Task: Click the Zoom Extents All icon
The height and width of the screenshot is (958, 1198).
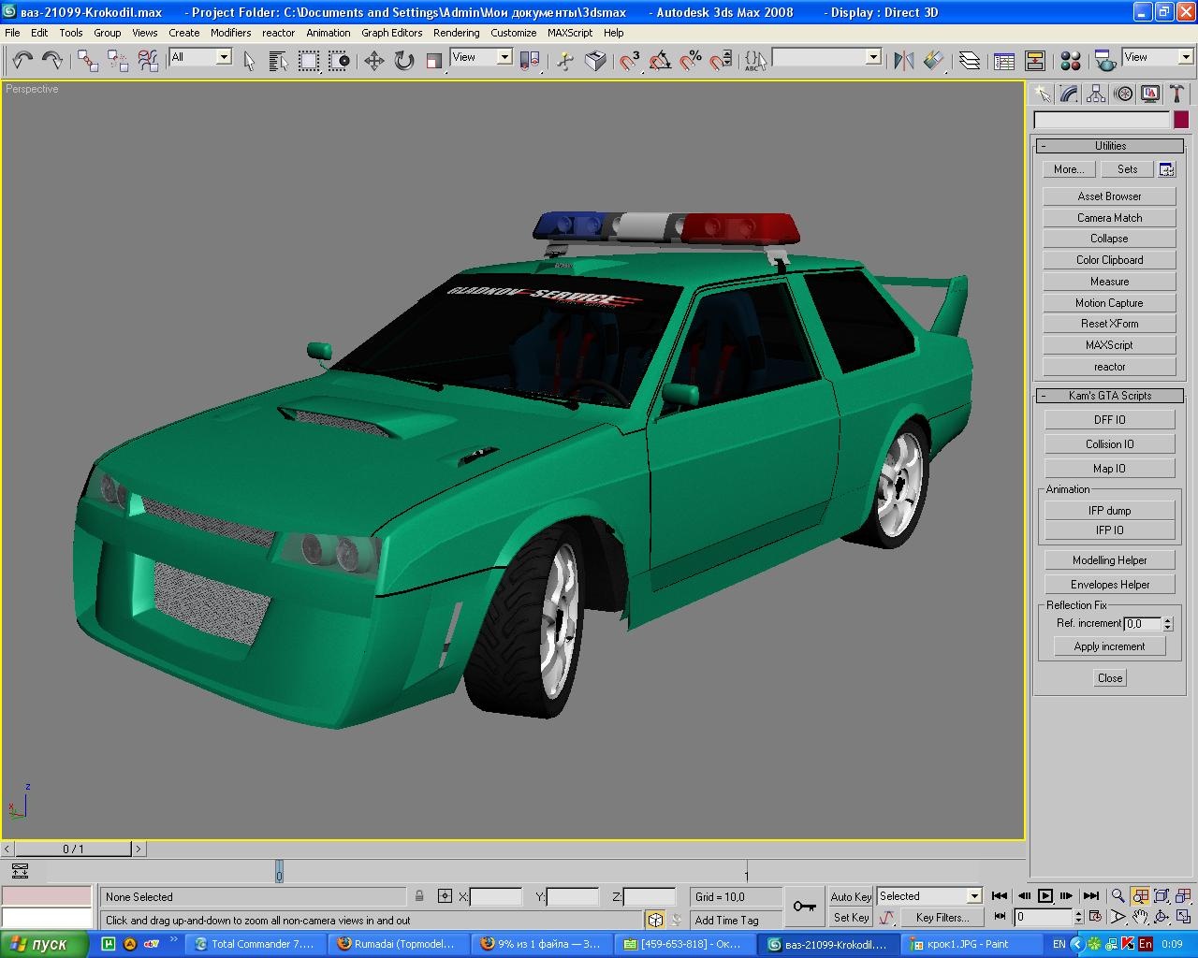Action: [x=1184, y=895]
